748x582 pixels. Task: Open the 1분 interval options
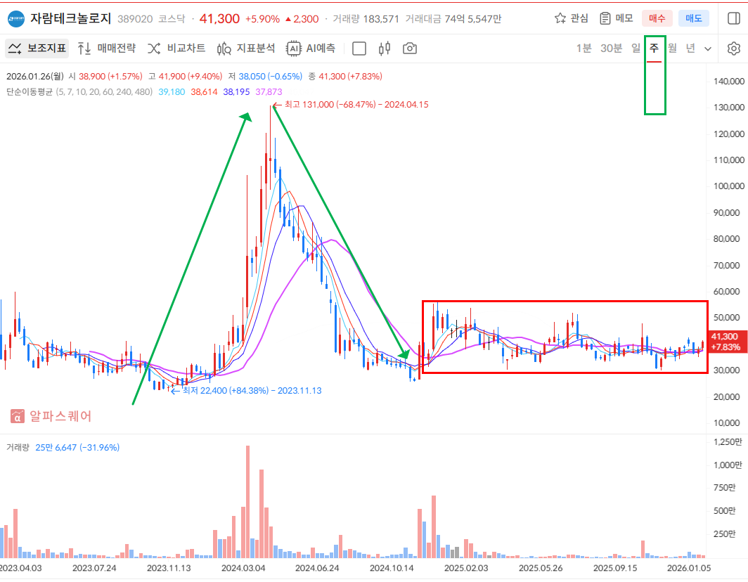583,48
